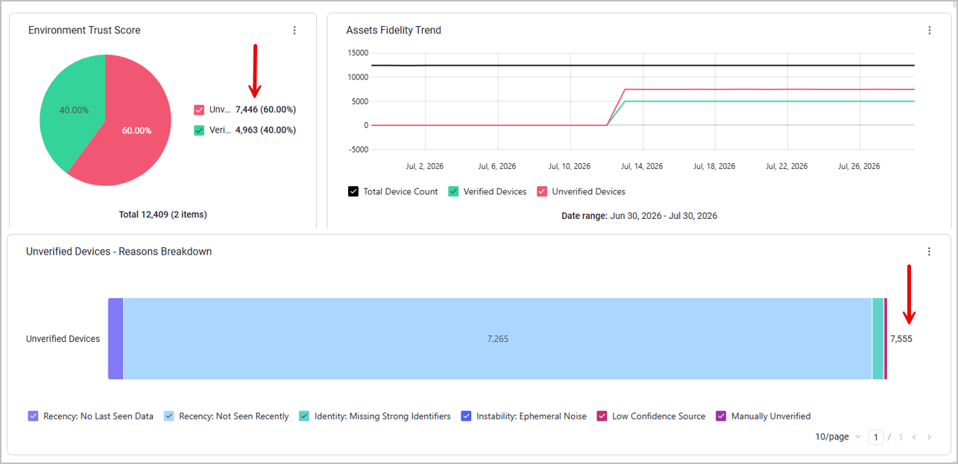Image resolution: width=958 pixels, height=464 pixels.
Task: Click the 7,446 (60.00%) legend value
Action: [265, 109]
